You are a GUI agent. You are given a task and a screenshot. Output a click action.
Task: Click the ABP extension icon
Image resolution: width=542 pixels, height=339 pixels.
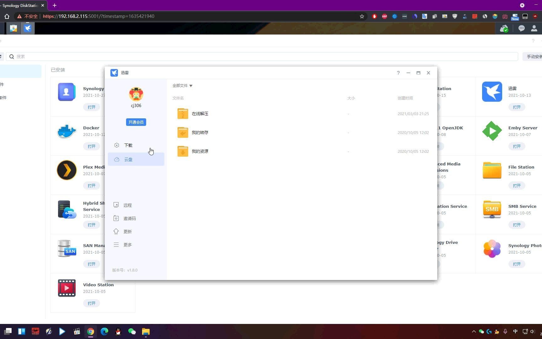coord(385,16)
